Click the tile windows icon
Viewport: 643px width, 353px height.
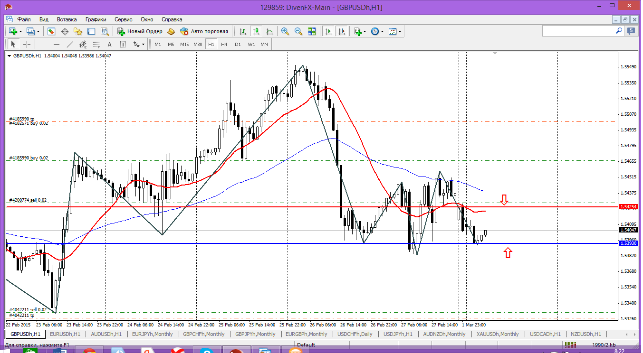(x=312, y=31)
